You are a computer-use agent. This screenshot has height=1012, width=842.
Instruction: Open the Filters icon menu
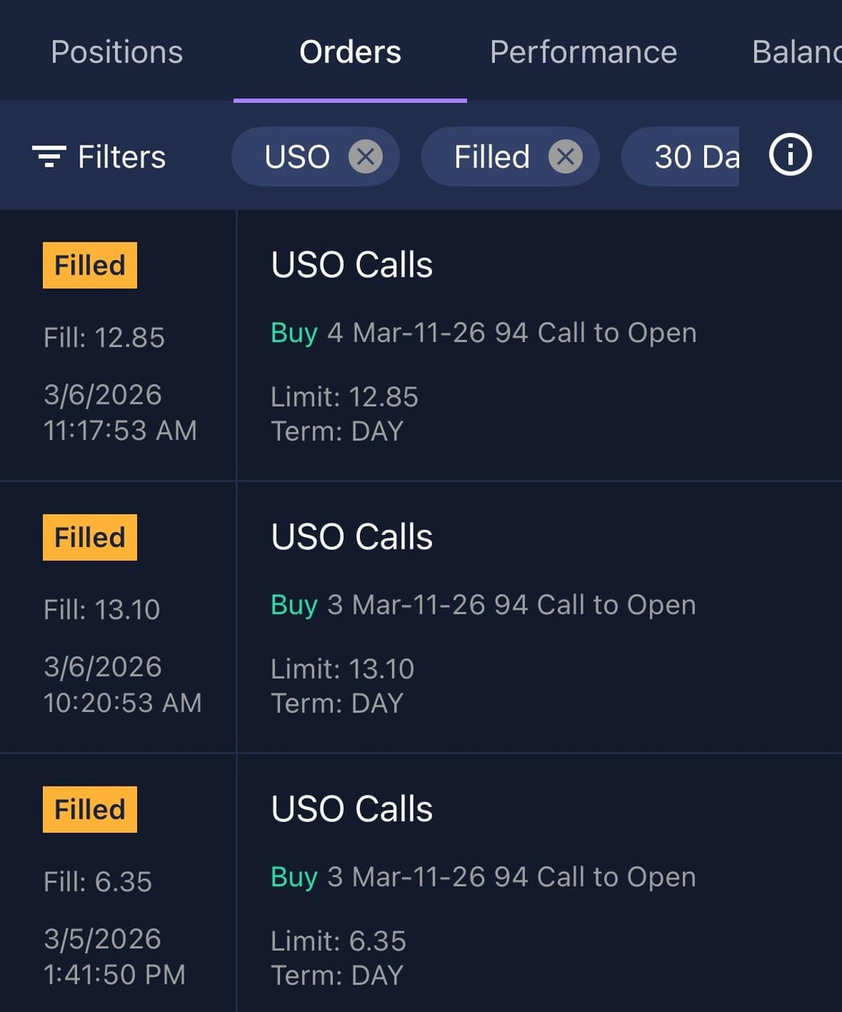(x=48, y=157)
